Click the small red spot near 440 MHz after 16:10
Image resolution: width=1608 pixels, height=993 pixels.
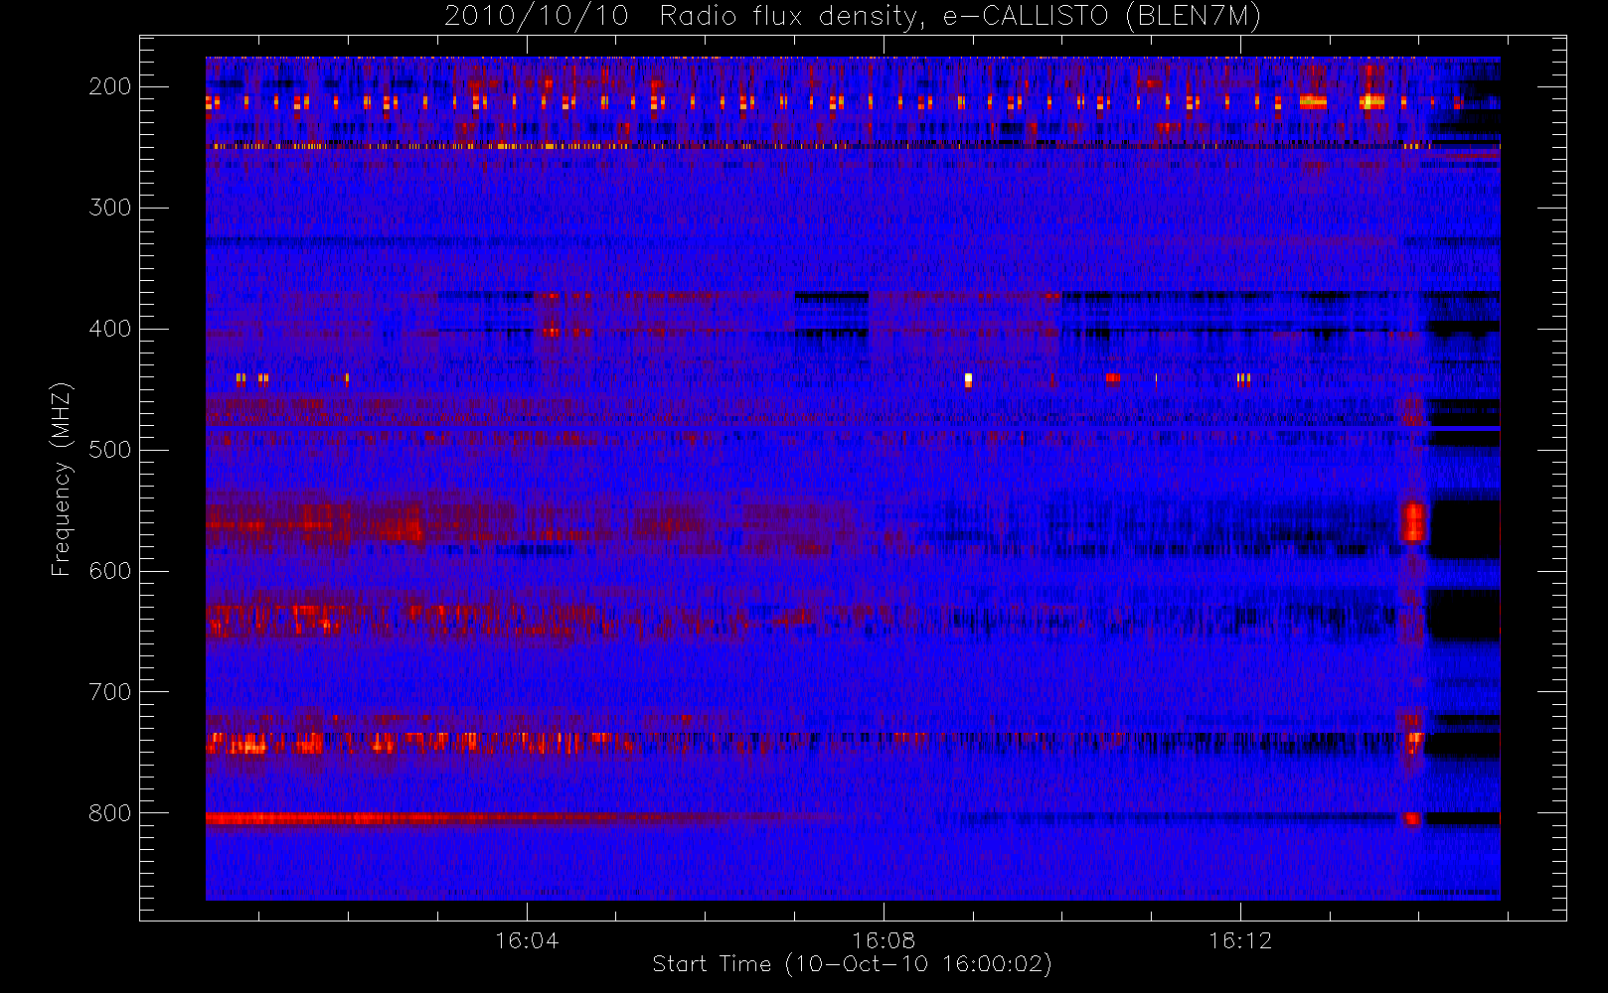pyautogui.click(x=1113, y=377)
